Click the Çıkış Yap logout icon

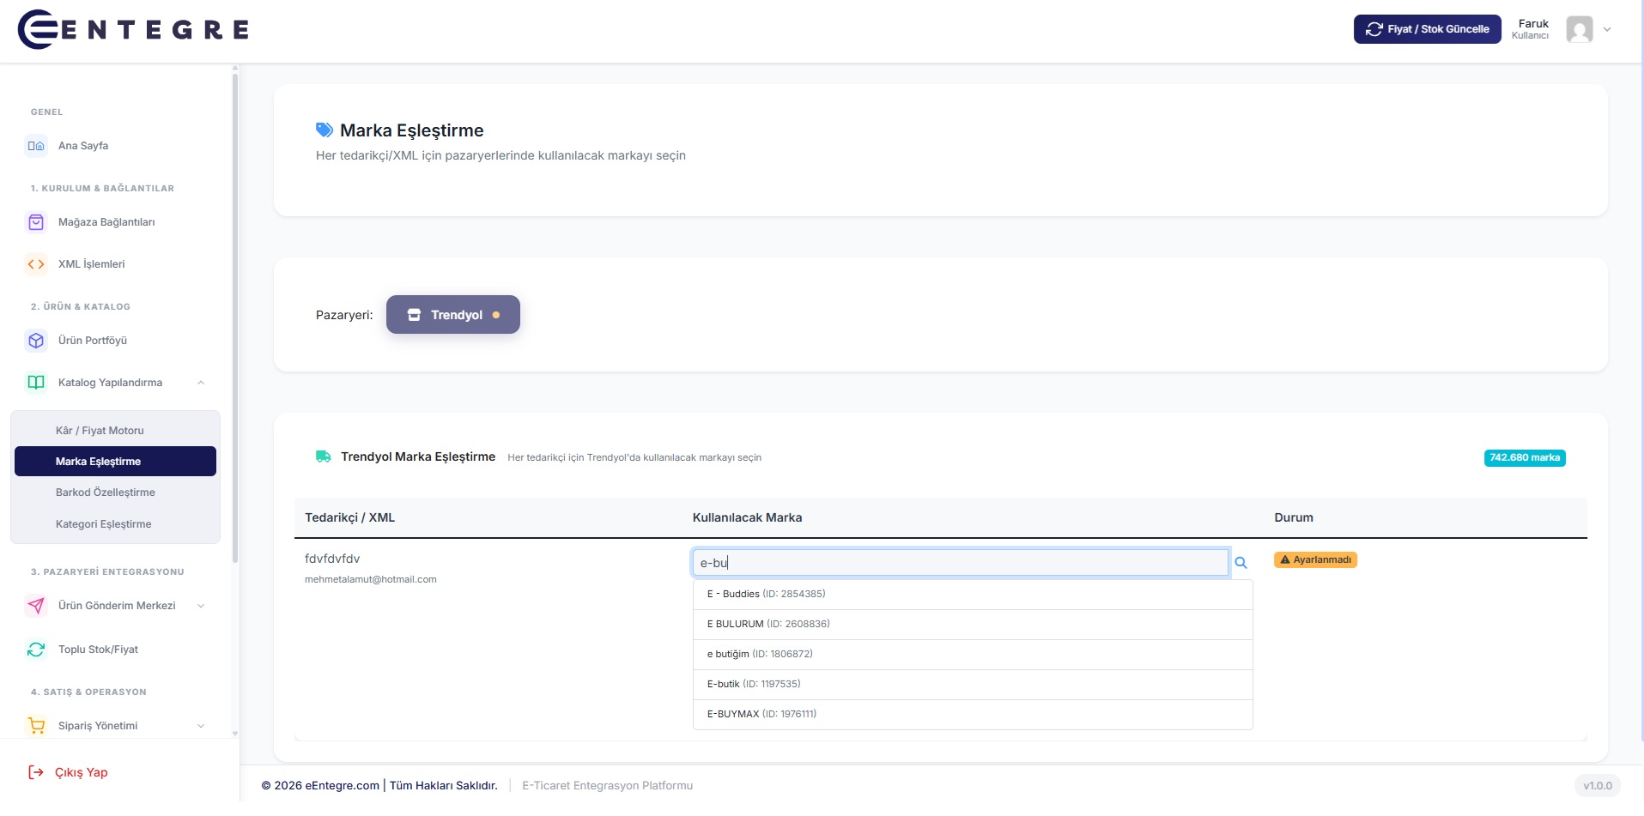36,772
